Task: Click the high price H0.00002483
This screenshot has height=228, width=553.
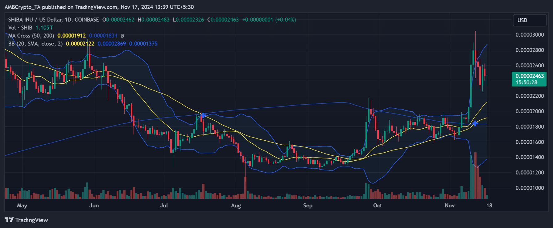Action: (153, 20)
